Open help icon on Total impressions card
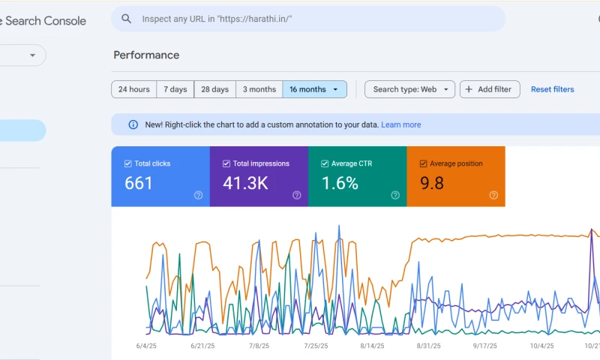 pos(296,195)
